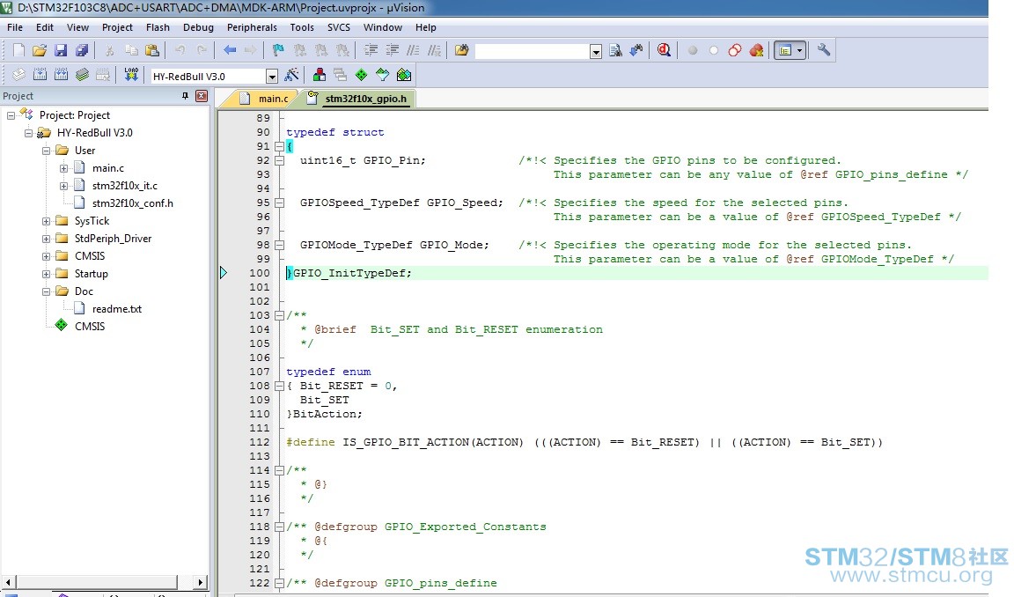The width and height of the screenshot is (1014, 597).
Task: Download to flash with the LOAD icon
Action: point(131,75)
